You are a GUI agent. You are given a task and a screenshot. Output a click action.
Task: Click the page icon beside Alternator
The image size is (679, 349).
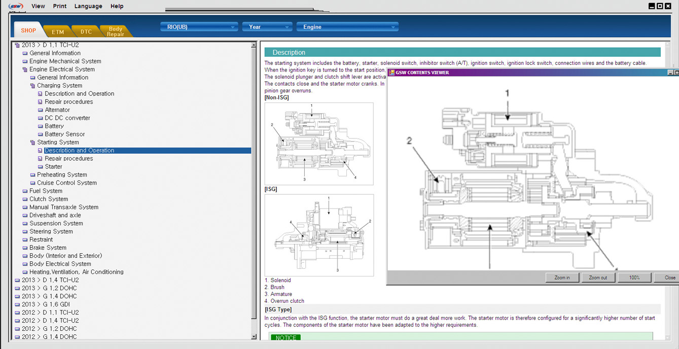[40, 110]
